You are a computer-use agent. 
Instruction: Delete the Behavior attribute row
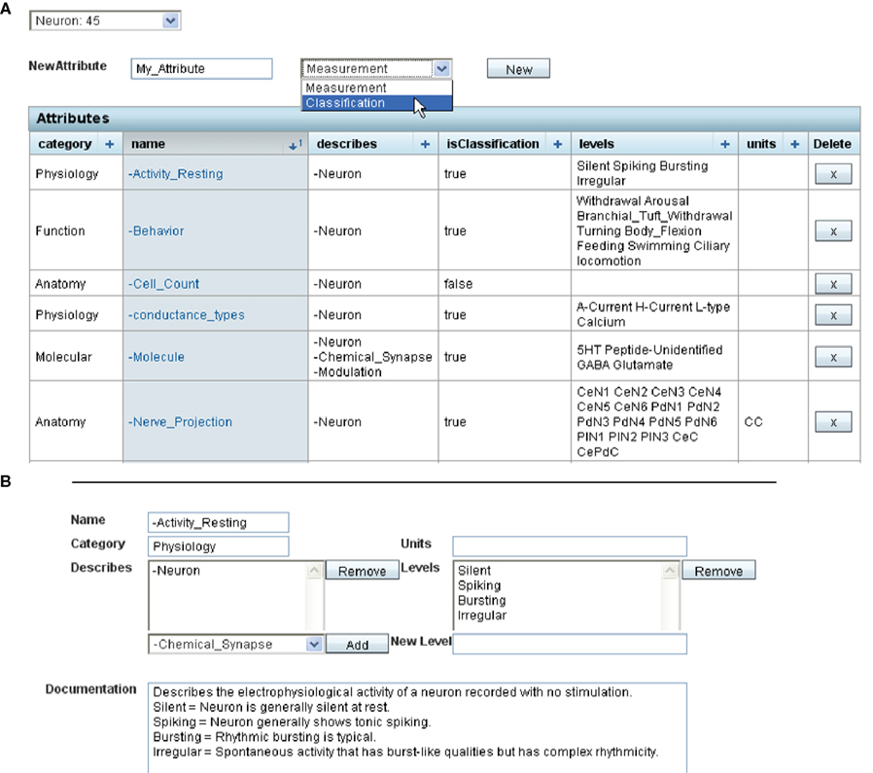coord(833,230)
